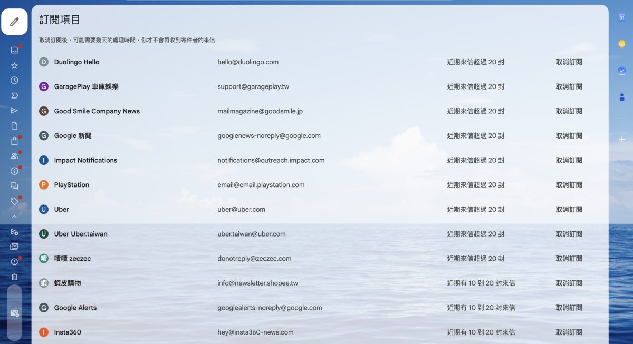This screenshot has width=633, height=344.
Task: Open All Mail envelope icon
Action: (14, 247)
